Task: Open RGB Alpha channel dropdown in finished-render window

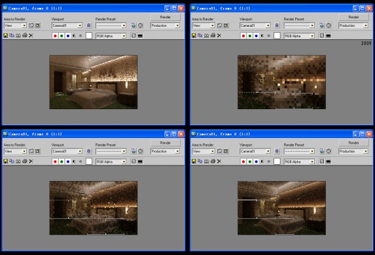Action: tap(111, 36)
